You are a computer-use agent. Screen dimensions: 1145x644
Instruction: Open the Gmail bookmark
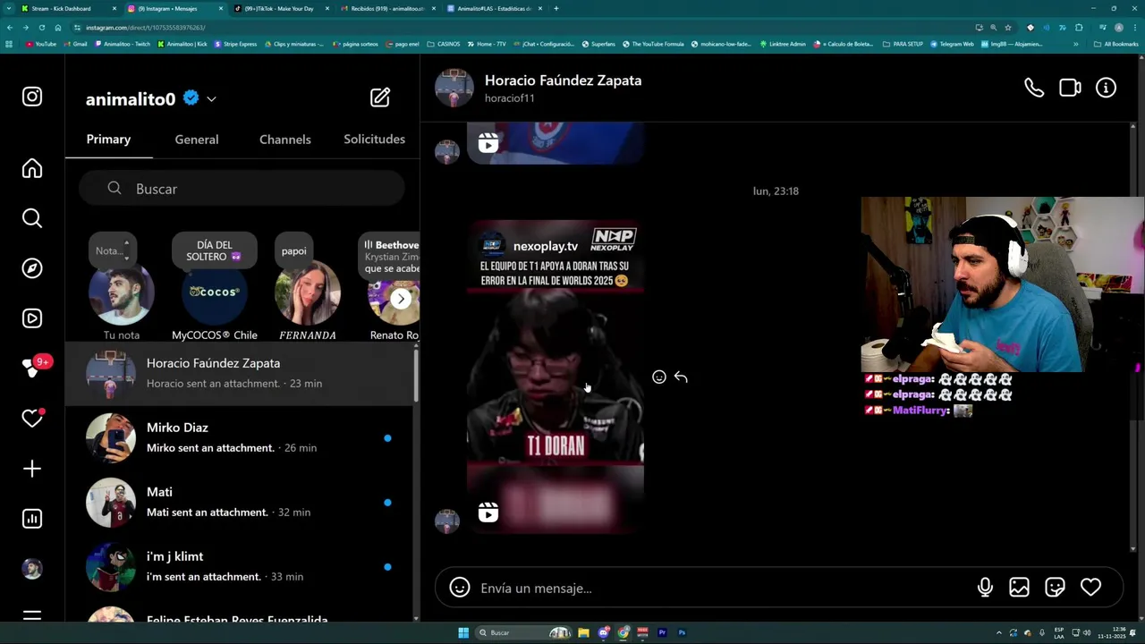tap(75, 44)
